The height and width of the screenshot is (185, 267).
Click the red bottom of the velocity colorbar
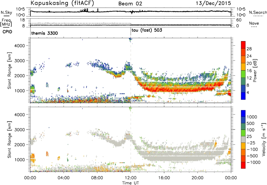(x=243, y=165)
